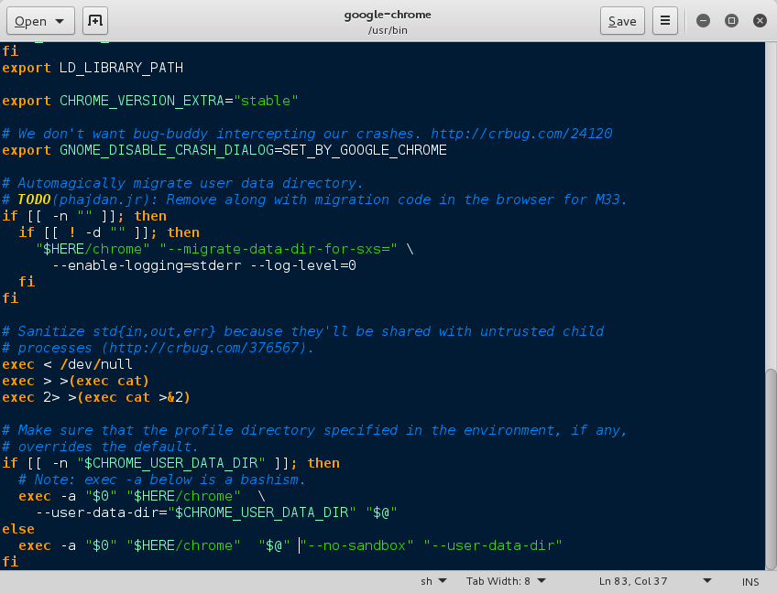777x593 pixels.
Task: Open the Ln 83, Col 37 position dropdown
Action: click(655, 581)
